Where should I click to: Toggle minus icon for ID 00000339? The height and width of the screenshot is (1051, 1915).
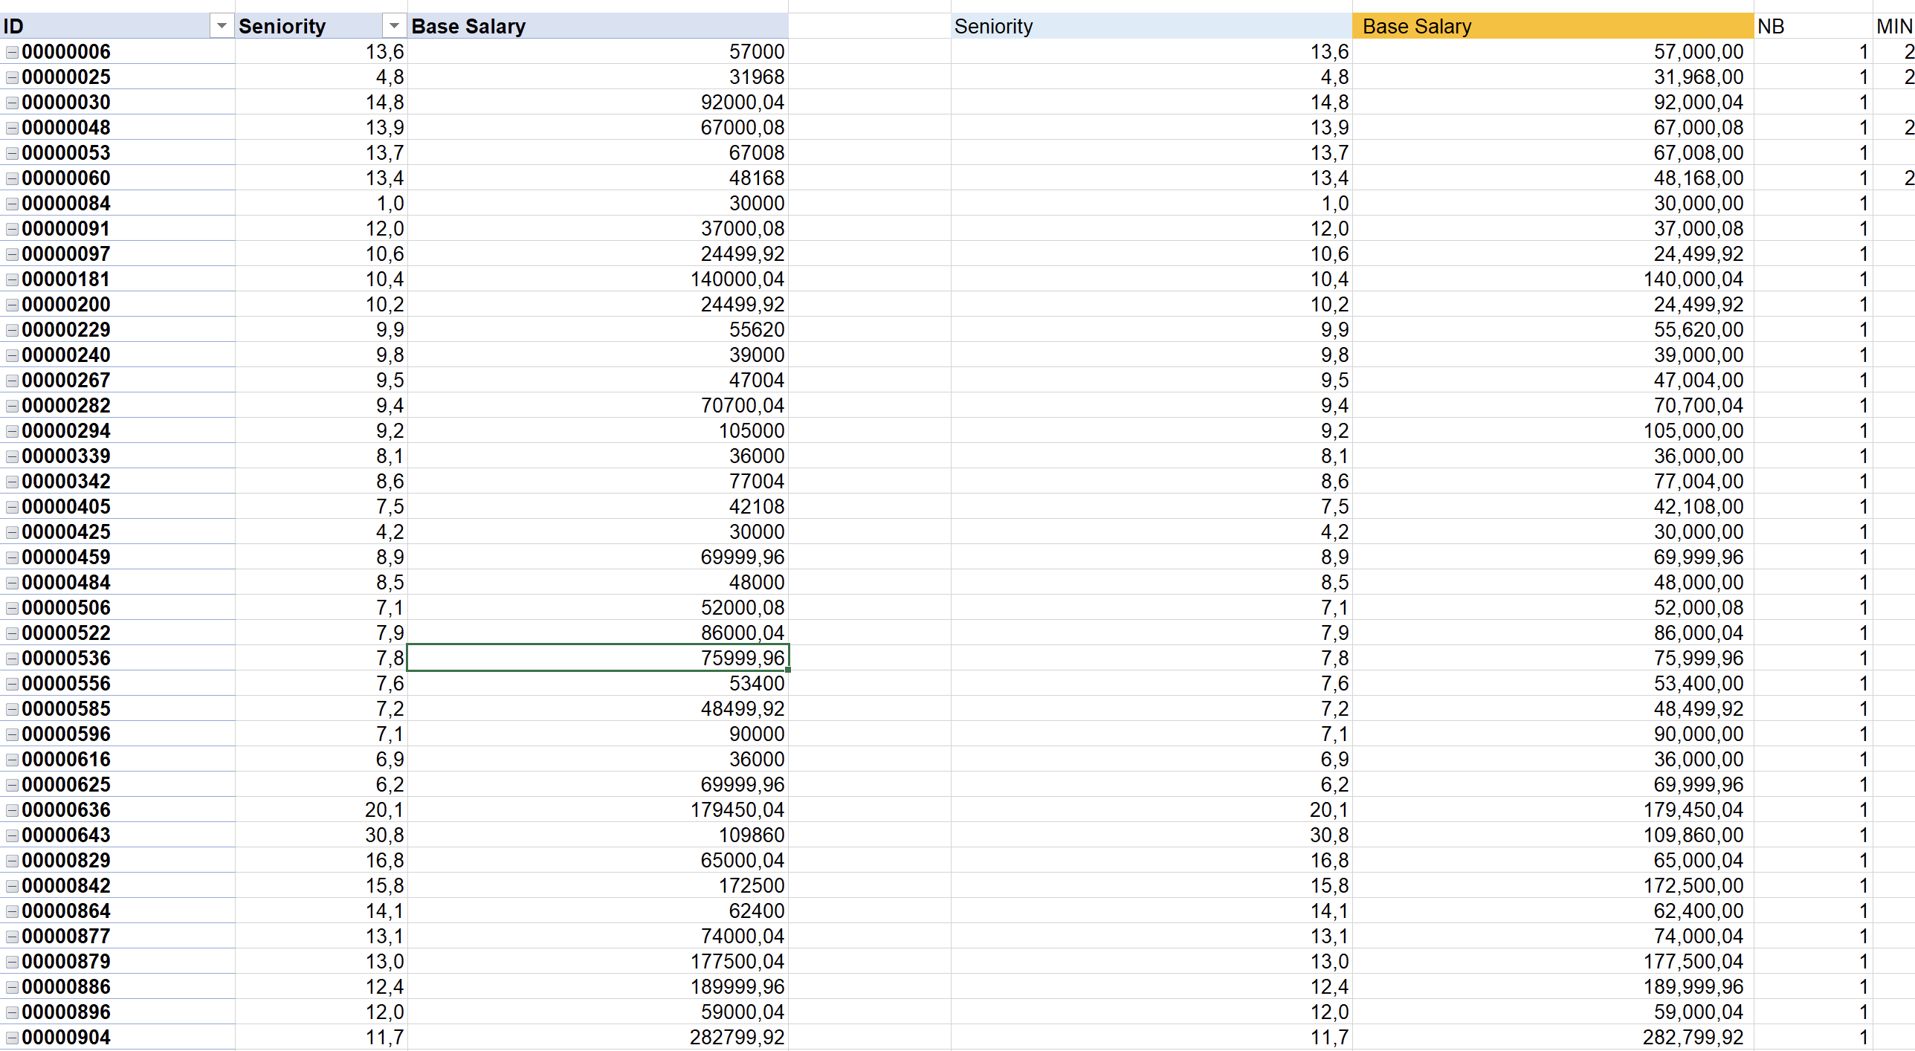[x=12, y=456]
